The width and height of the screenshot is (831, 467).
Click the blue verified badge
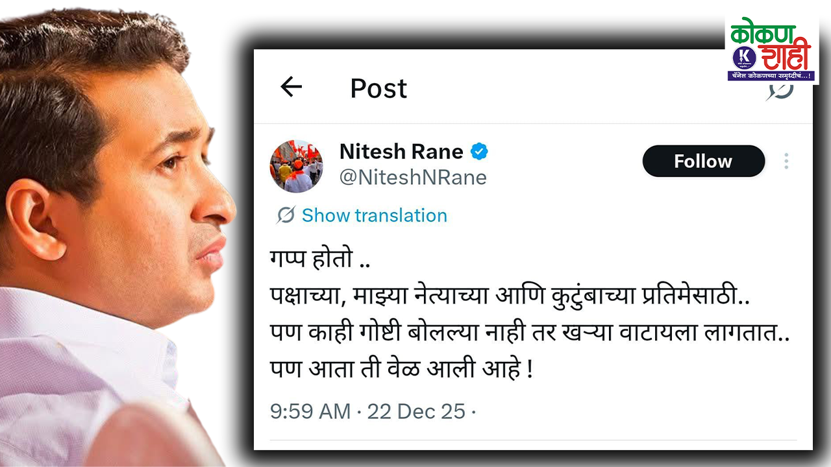[x=479, y=152]
